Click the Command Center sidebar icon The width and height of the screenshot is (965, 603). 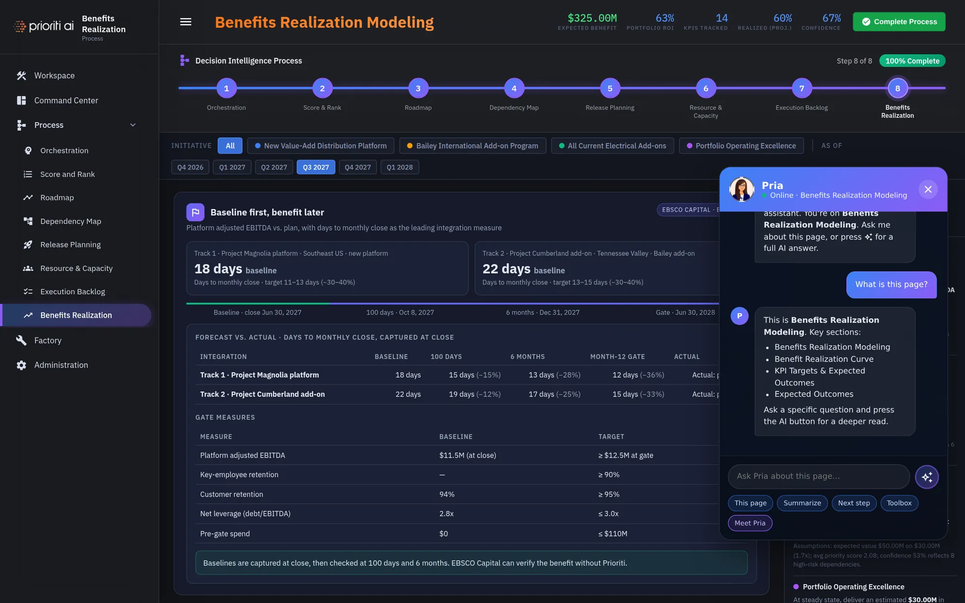(x=21, y=100)
